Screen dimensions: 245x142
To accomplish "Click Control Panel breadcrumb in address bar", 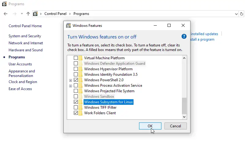I will (x=55, y=14).
